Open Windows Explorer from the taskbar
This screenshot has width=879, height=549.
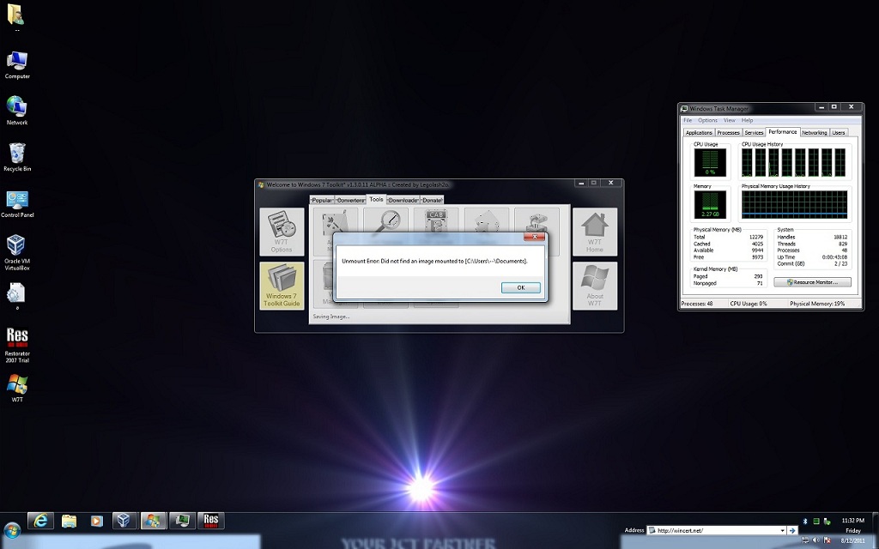coord(69,521)
